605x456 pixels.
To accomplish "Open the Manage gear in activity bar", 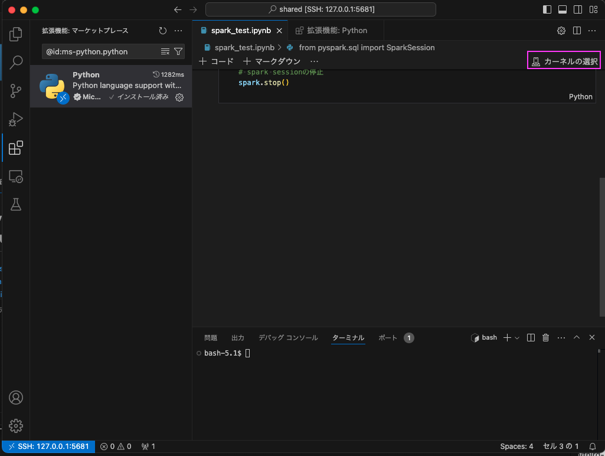I will [16, 426].
